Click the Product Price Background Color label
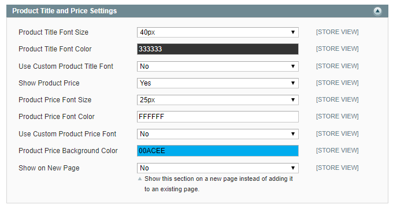Viewport: 393px width, 208px height. coord(68,151)
